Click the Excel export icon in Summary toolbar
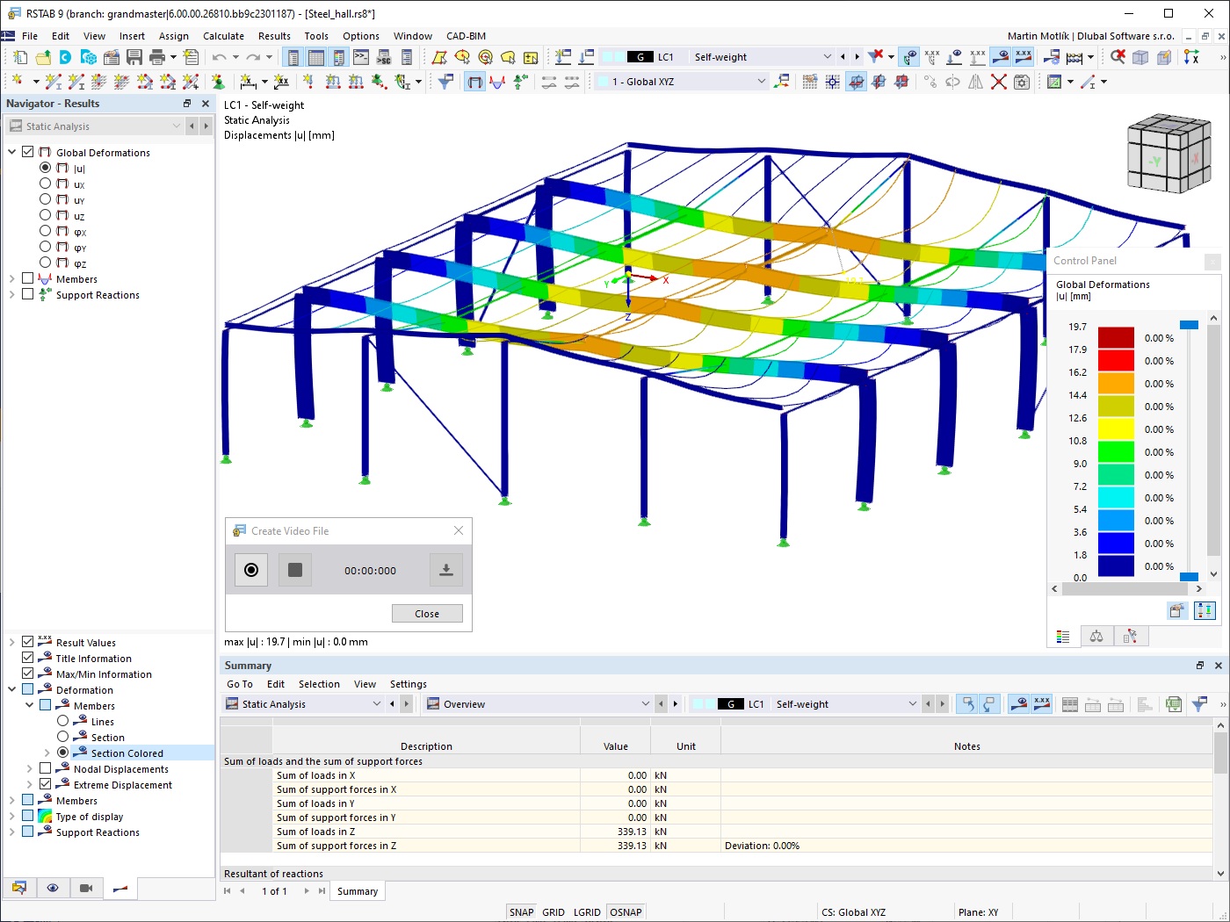The width and height of the screenshot is (1230, 922). coord(1173,704)
